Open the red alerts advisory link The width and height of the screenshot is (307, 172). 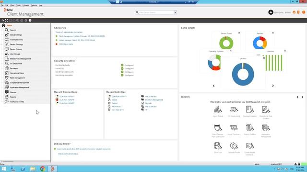pyautogui.click(x=66, y=44)
